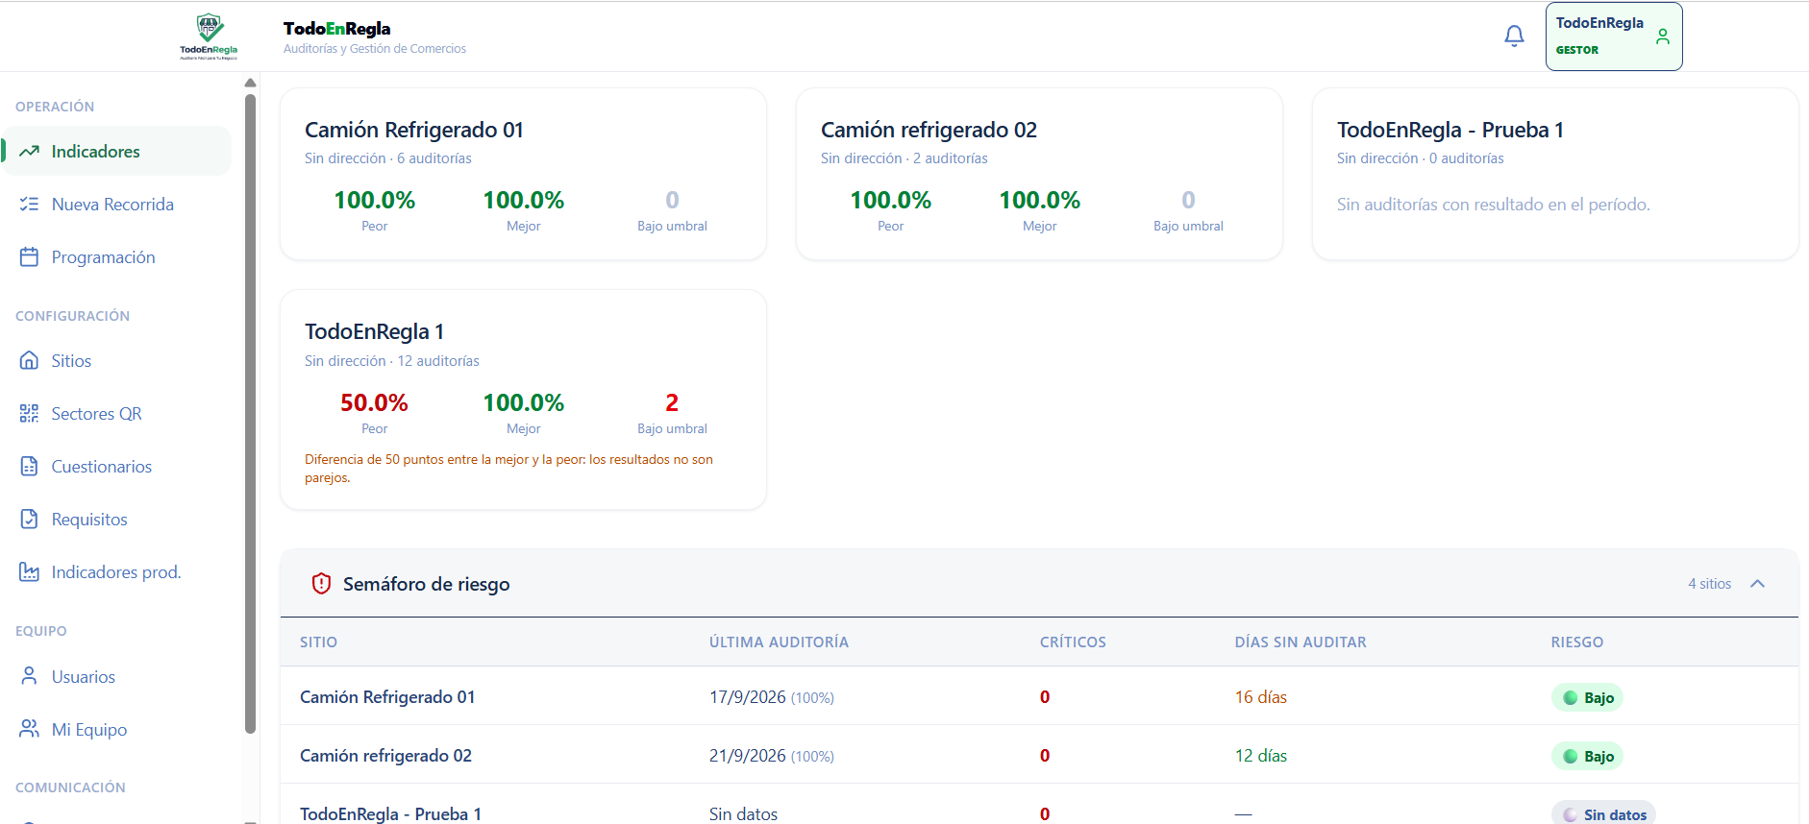Click Camión refrigerado 02 in the risk table
1809x824 pixels.
(385, 756)
